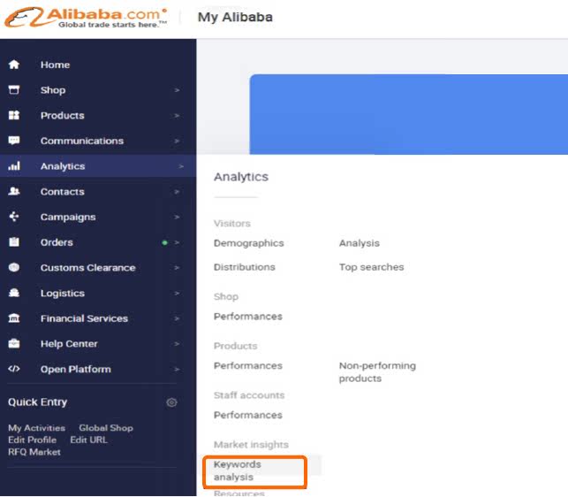The image size is (568, 497).
Task: Expand the Communications submenu arrow
Action: [x=177, y=141]
